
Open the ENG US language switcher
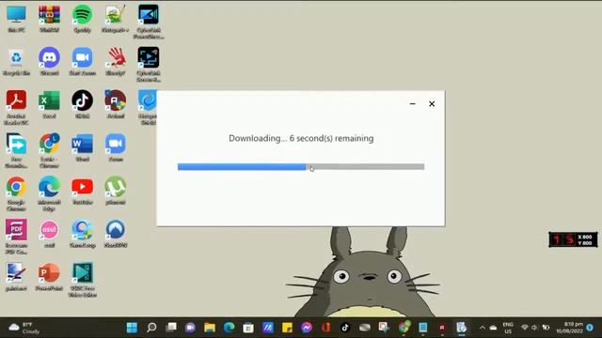coord(508,328)
